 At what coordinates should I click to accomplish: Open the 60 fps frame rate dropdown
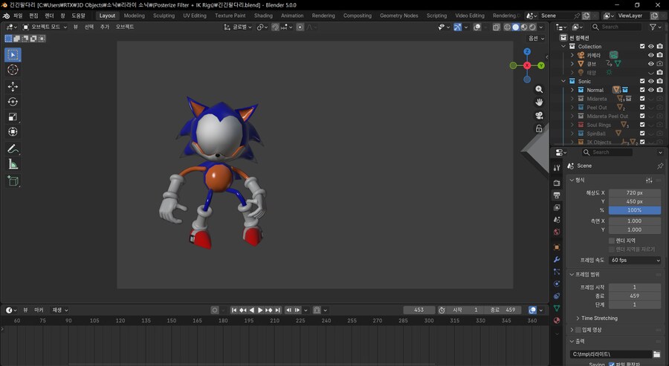(x=634, y=261)
